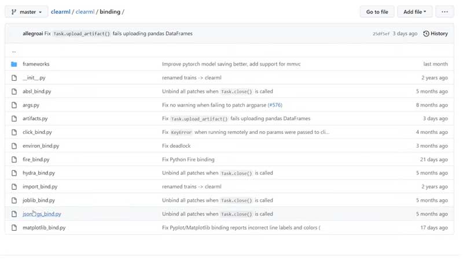Open the Fix deadlock commit message
Viewport: 463px width, 262px height.
177,146
